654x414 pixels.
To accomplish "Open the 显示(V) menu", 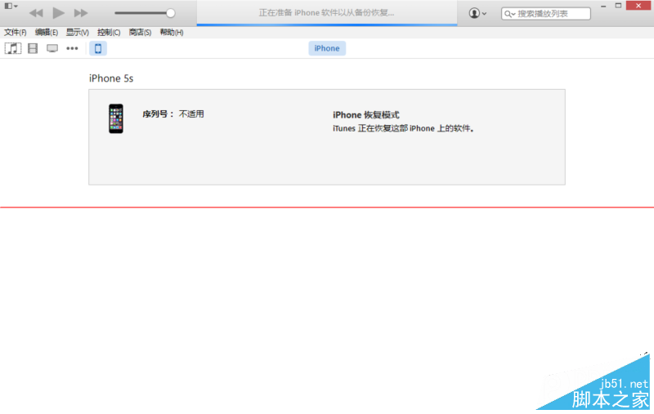I will [77, 32].
